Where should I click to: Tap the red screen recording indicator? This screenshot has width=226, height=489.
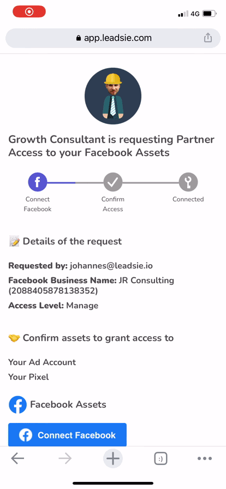click(29, 12)
